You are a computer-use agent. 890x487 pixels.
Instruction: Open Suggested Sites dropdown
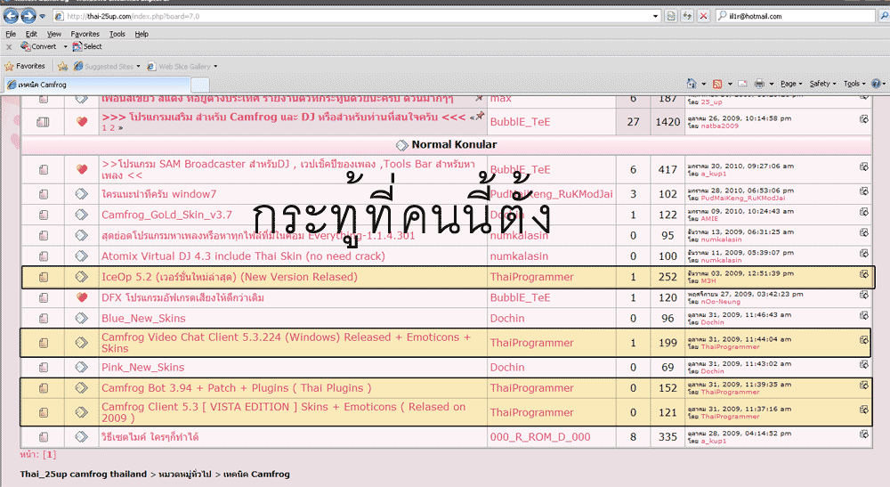[x=107, y=67]
